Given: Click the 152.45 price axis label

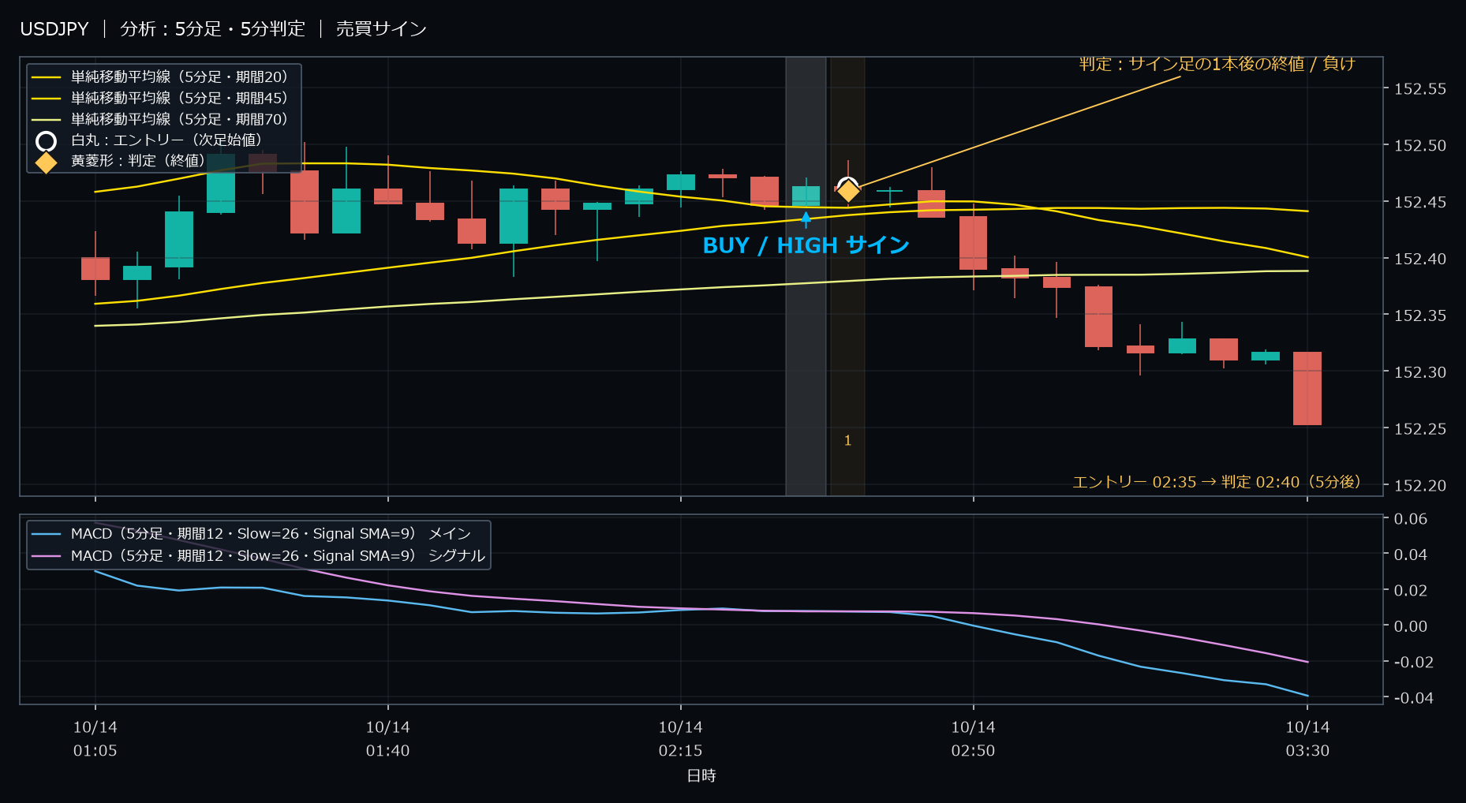Looking at the screenshot, I should (x=1420, y=203).
